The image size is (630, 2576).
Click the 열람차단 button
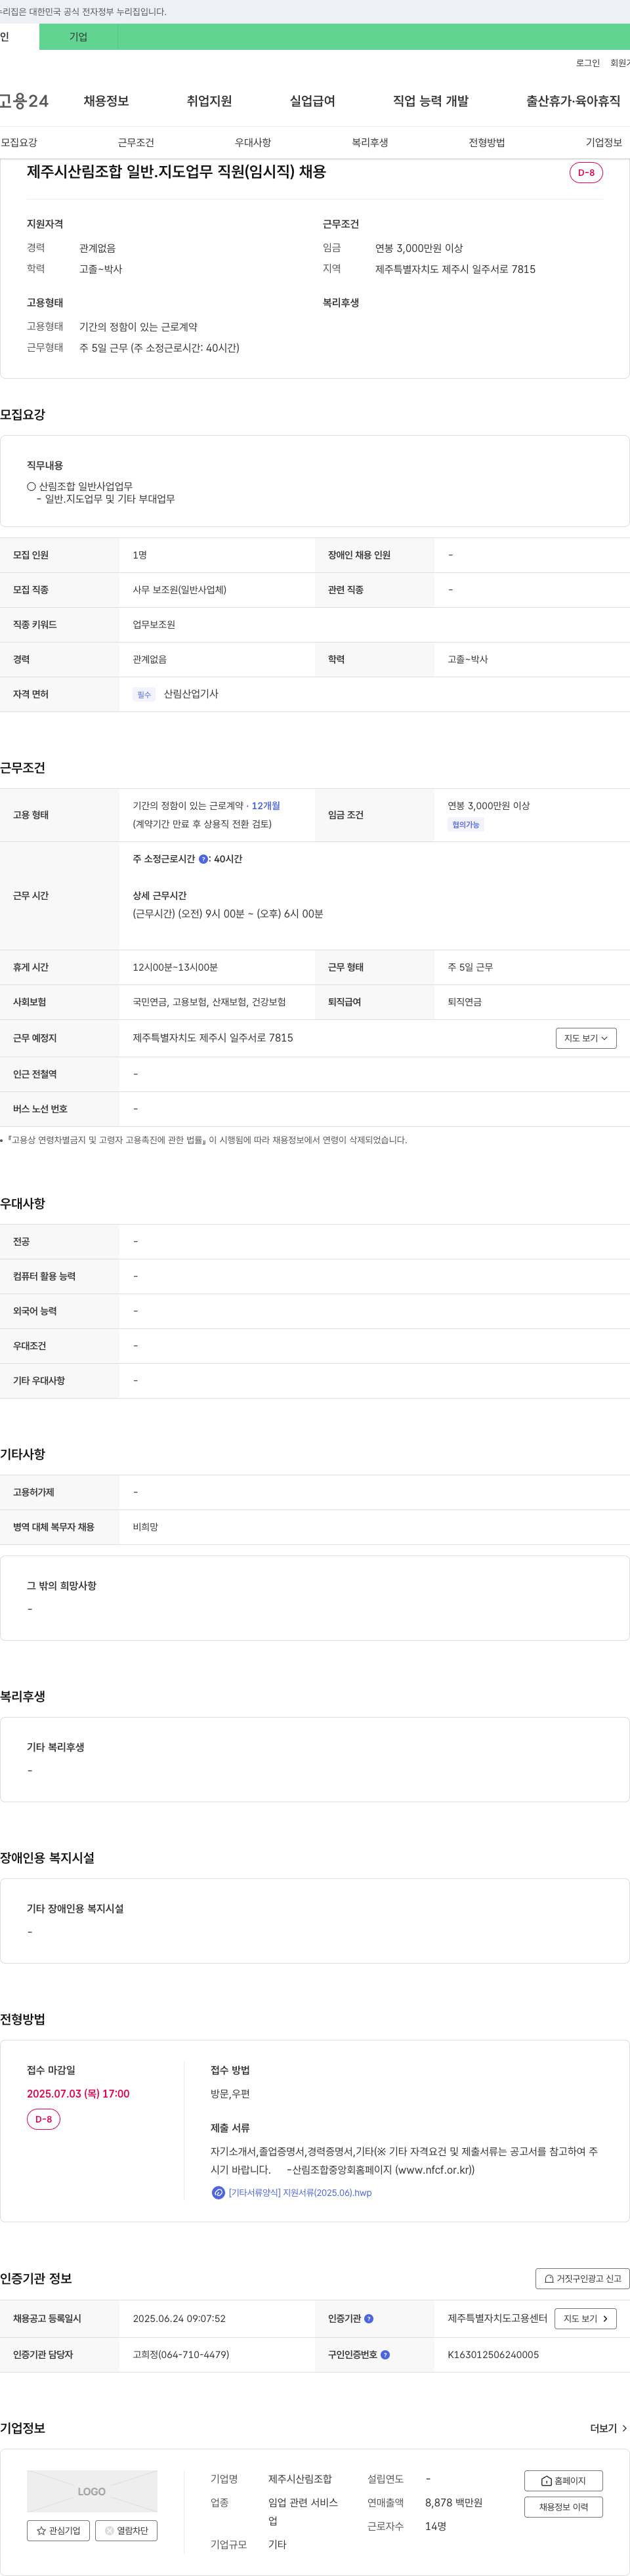coord(126,2530)
